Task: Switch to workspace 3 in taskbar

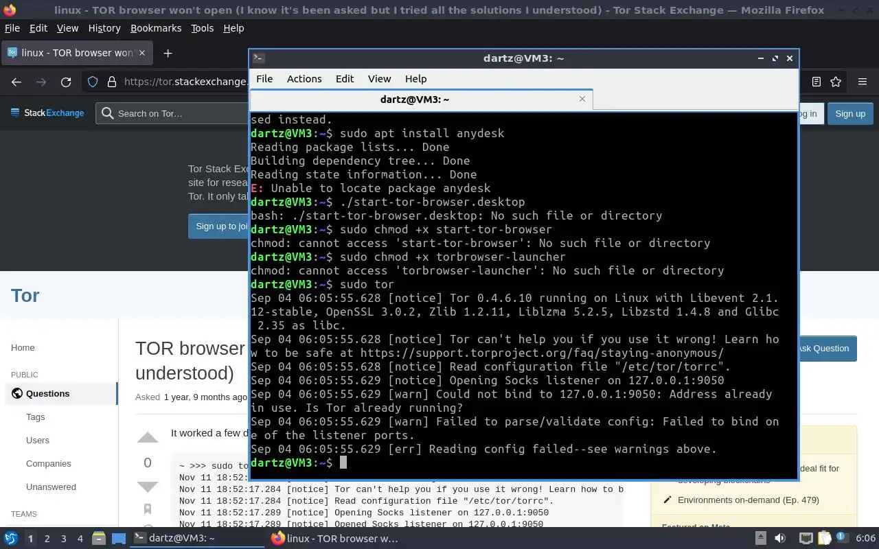Action: click(x=64, y=539)
